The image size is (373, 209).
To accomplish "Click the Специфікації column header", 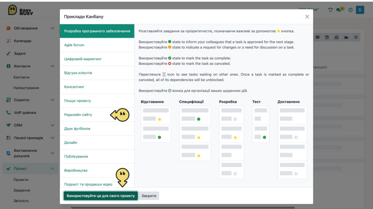I will (x=192, y=102).
